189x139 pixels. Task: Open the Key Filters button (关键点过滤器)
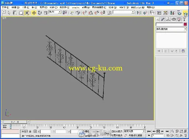[137, 135]
